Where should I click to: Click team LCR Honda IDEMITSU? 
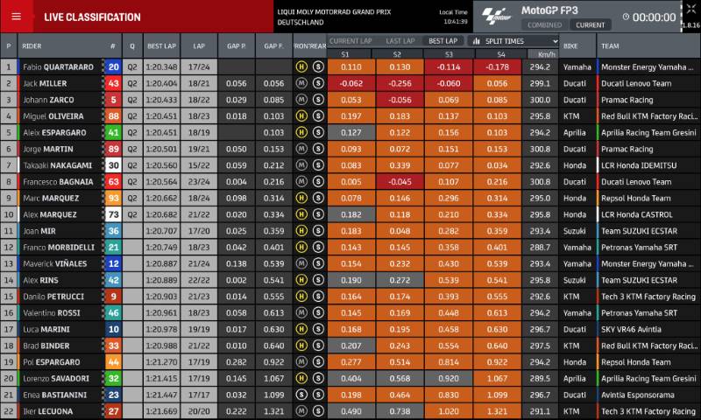[x=639, y=165]
